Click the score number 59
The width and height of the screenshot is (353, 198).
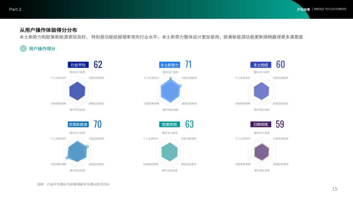[280, 124]
